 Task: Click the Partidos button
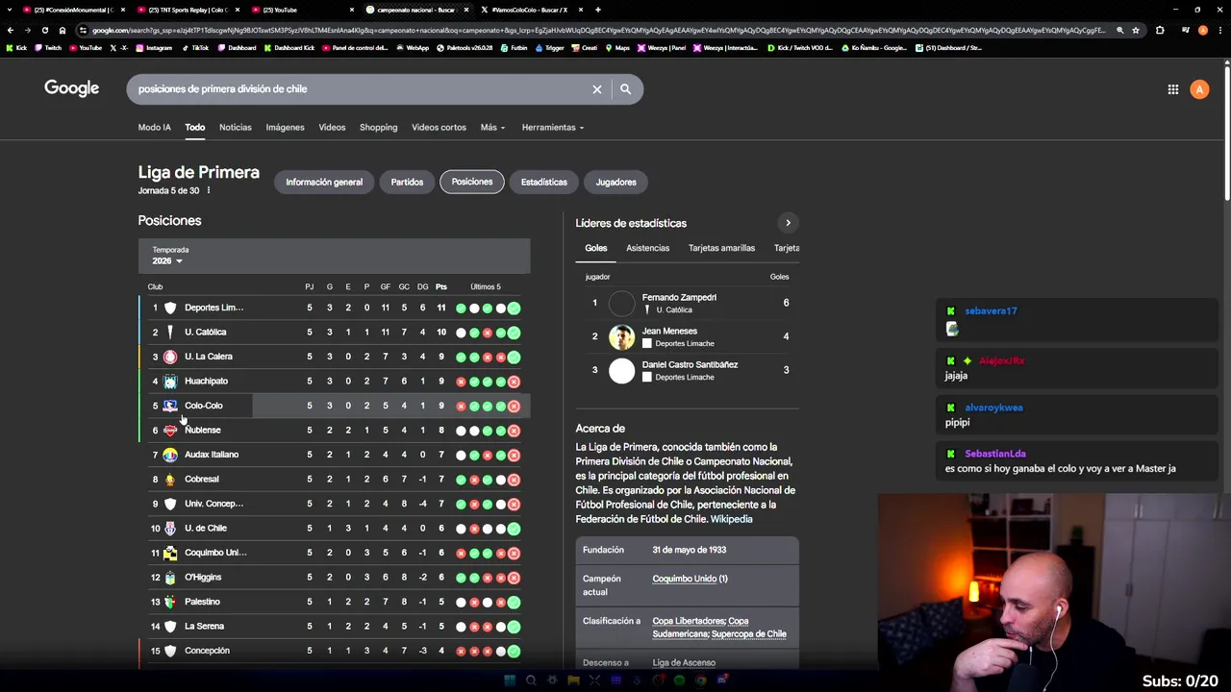tap(407, 182)
